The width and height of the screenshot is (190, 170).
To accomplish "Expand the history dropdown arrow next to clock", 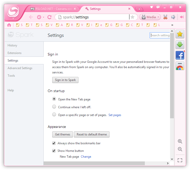I will 43,17.
